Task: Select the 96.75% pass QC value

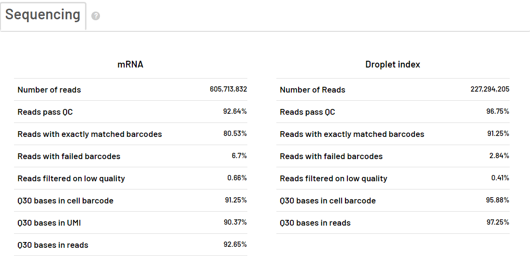Action: pyautogui.click(x=498, y=111)
